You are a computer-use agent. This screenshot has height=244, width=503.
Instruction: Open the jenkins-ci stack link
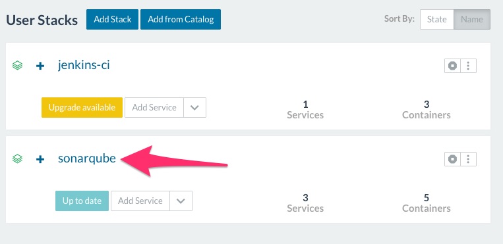point(84,65)
